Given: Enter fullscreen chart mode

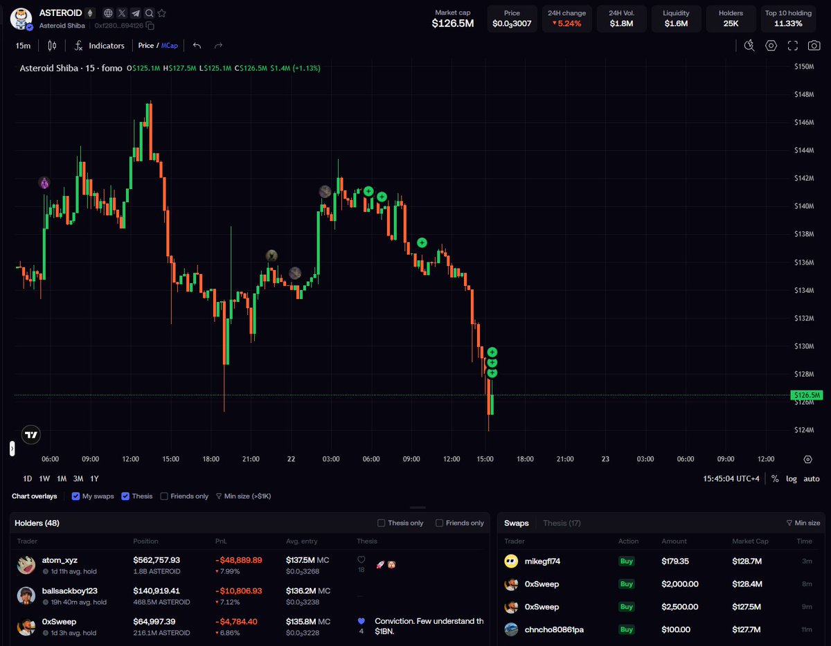Looking at the screenshot, I should (x=793, y=46).
